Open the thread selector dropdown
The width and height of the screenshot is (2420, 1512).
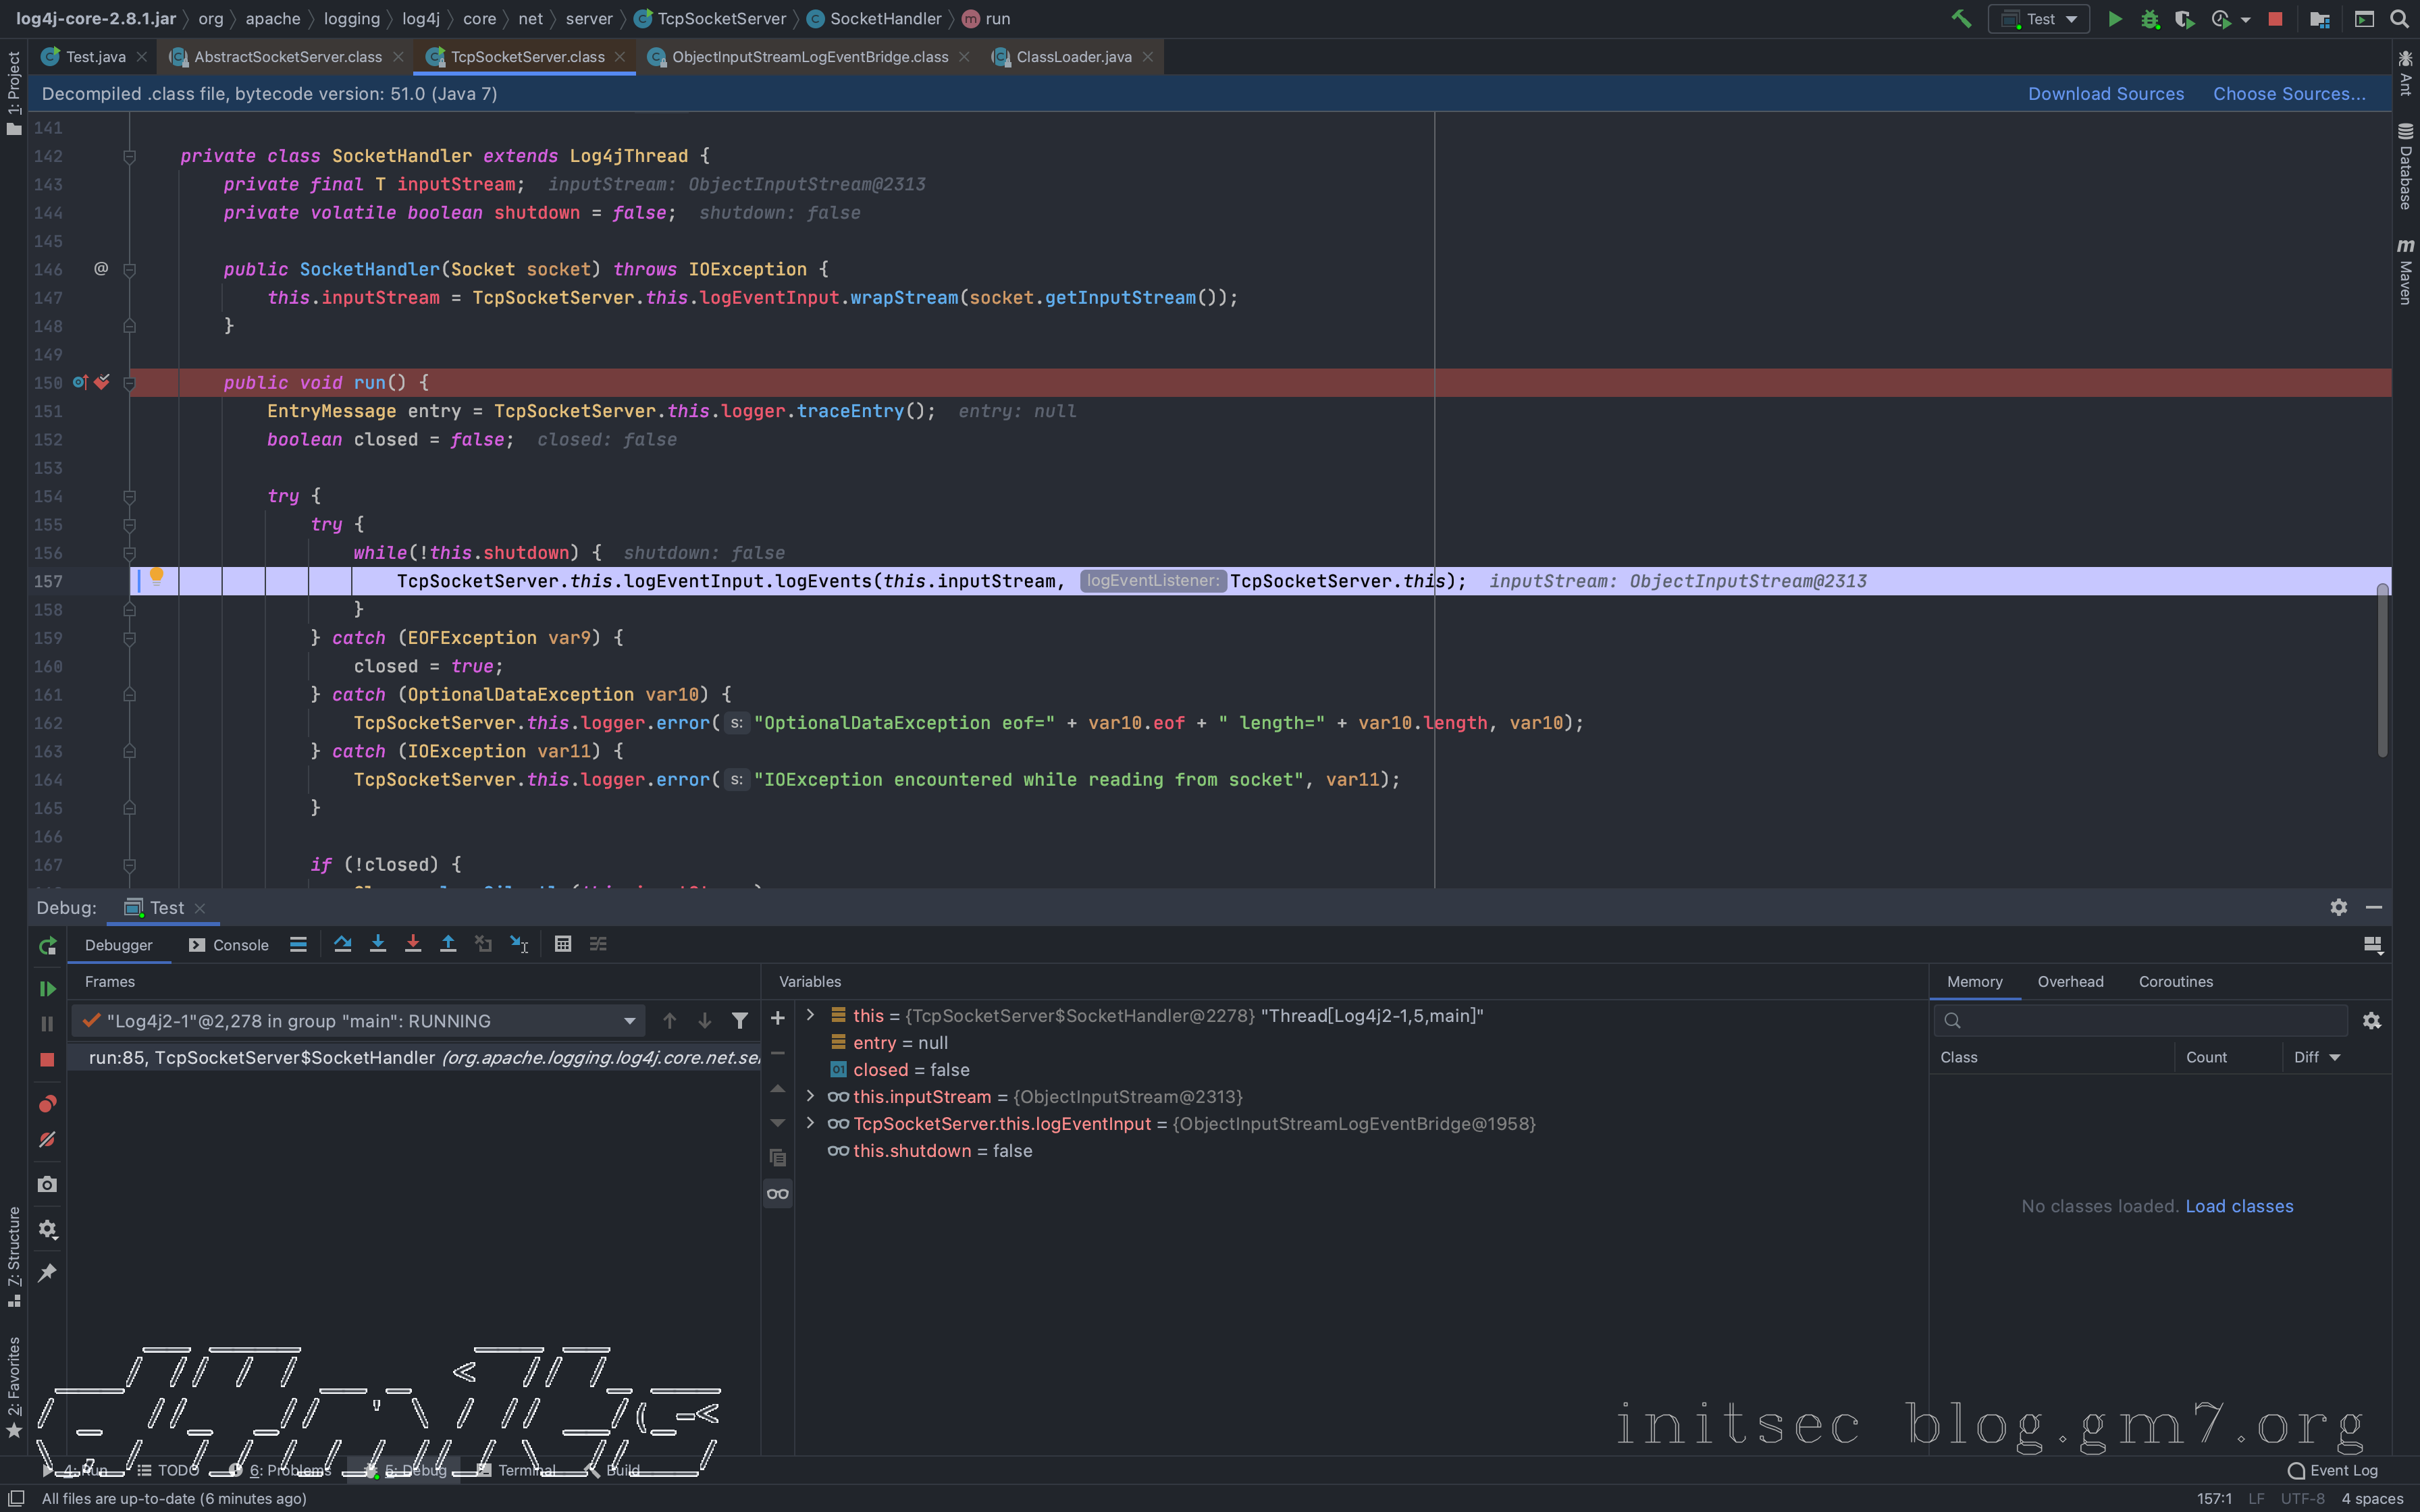(x=629, y=1021)
